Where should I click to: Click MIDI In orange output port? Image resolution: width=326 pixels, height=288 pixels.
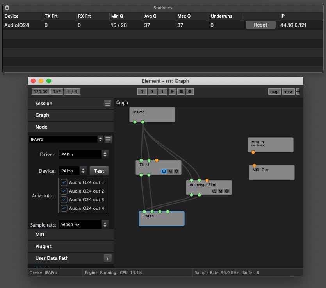253,152
